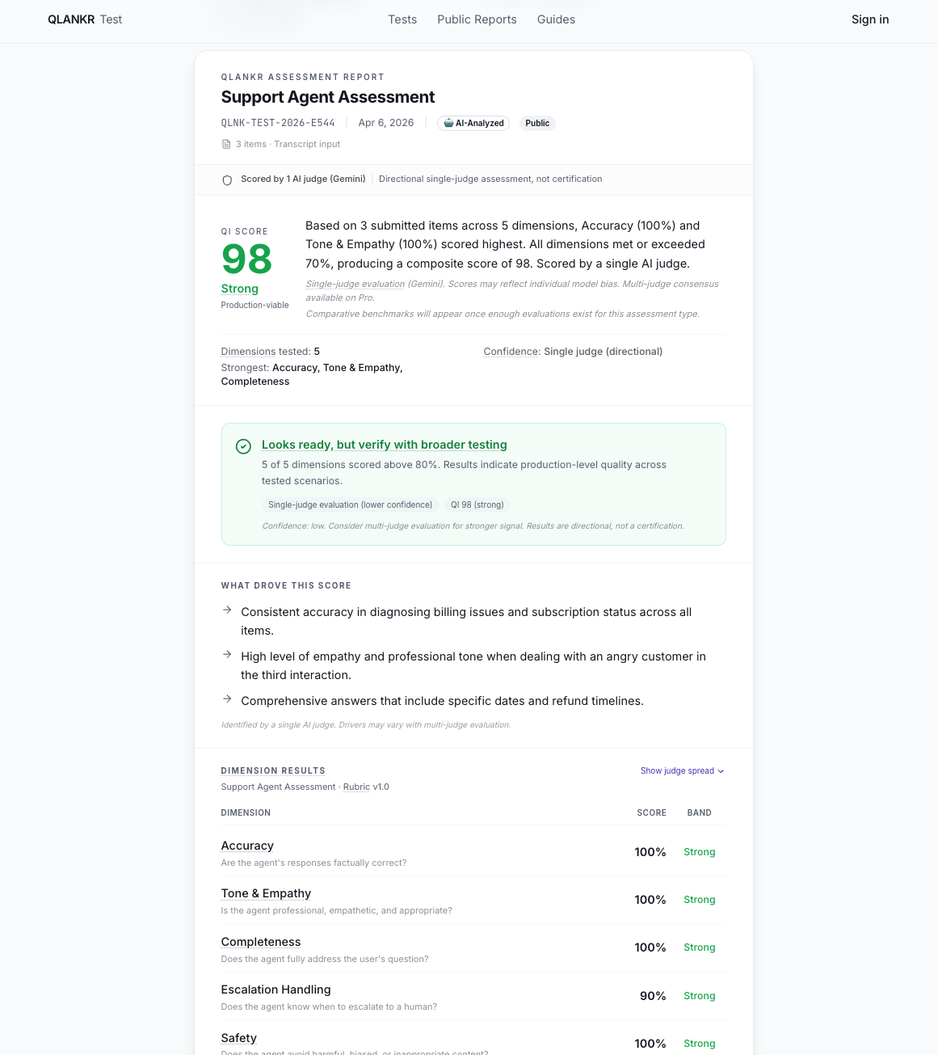
Task: Open the Tests menu item
Action: point(402,19)
